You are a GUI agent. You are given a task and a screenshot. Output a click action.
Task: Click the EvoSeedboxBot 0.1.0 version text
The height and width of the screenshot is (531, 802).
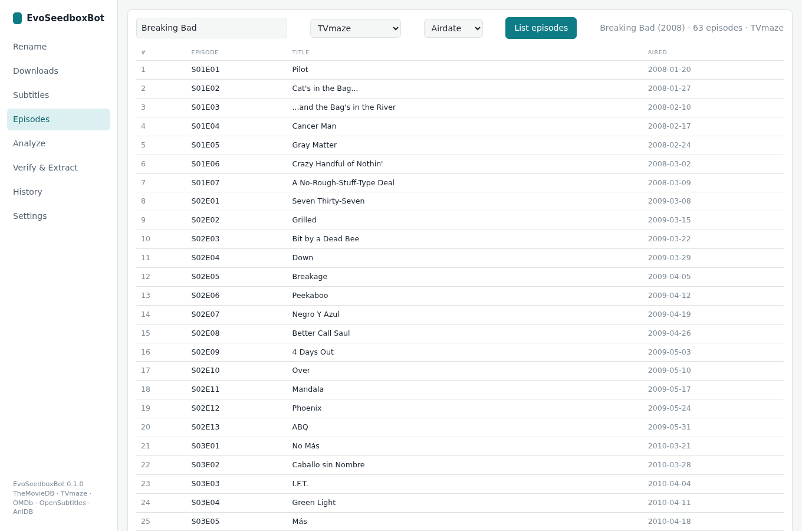pyautogui.click(x=48, y=484)
